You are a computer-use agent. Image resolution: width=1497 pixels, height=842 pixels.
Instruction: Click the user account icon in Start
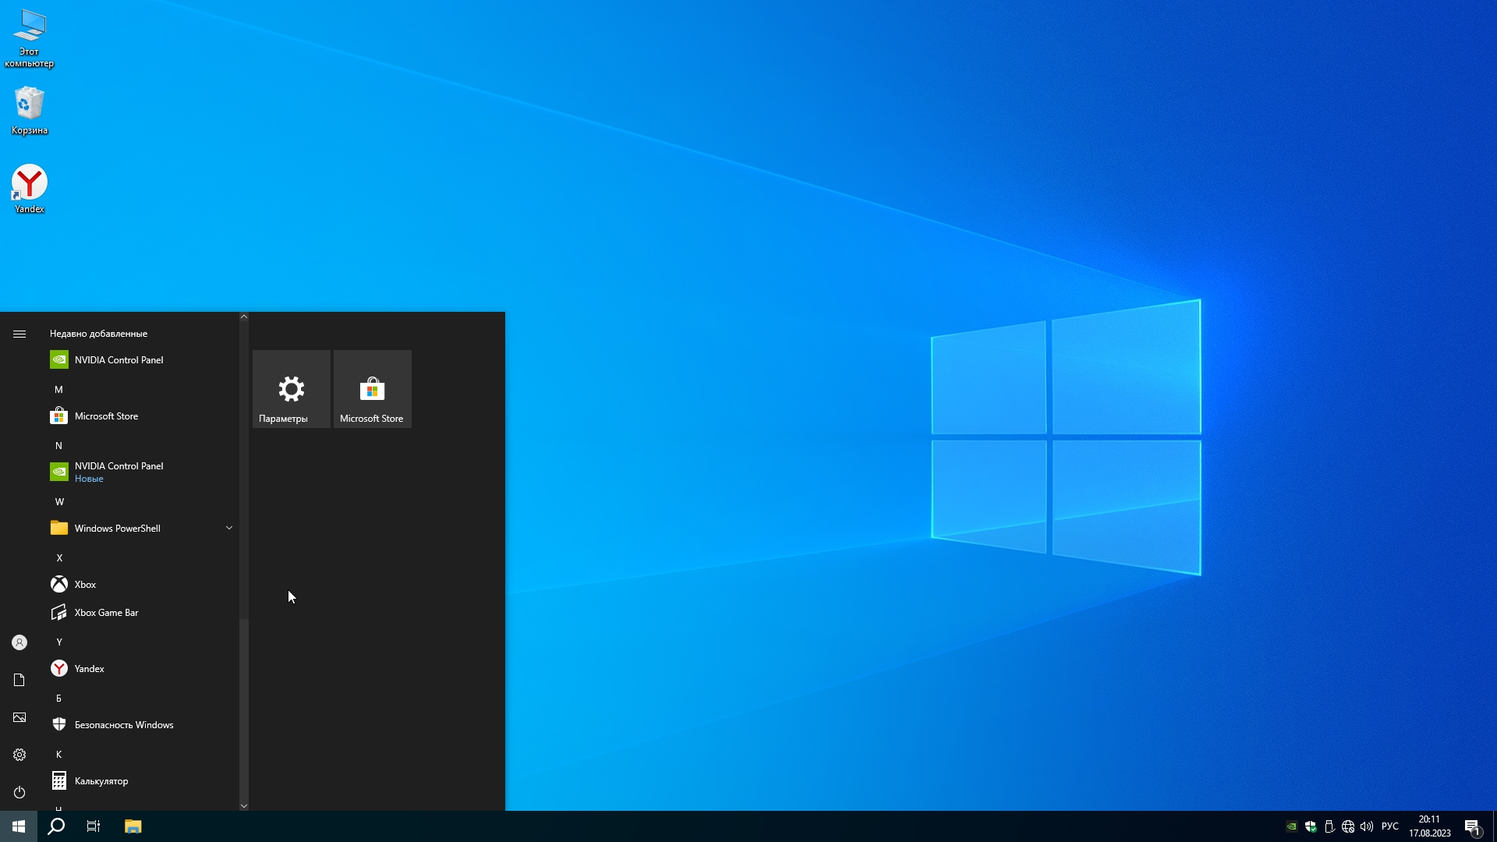click(19, 642)
